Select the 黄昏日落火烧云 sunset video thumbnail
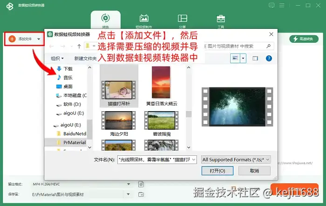The height and width of the screenshot is (206, 326). point(161,82)
